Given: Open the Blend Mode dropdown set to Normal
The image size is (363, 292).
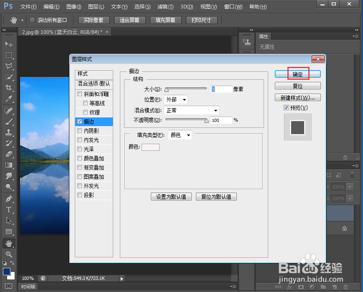Looking at the screenshot, I should click(x=191, y=110).
